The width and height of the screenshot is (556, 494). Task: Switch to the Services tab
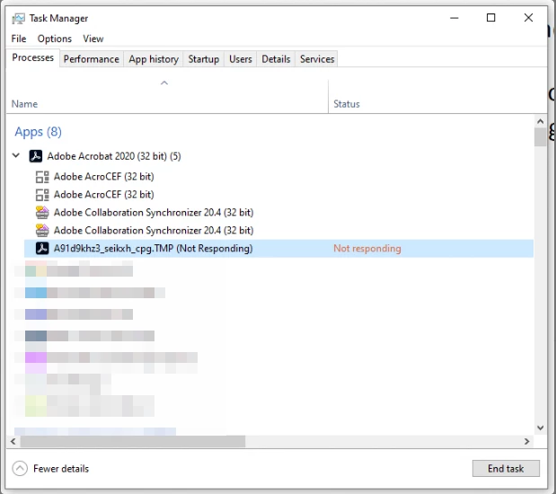(x=317, y=59)
